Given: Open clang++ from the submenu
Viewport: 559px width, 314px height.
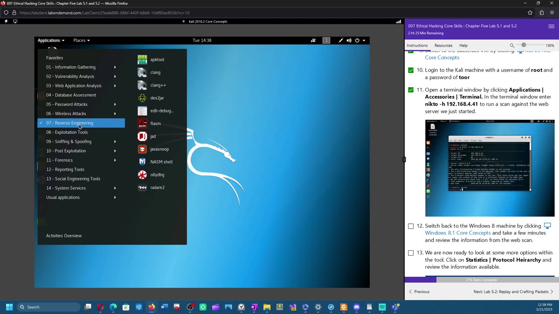Looking at the screenshot, I should pyautogui.click(x=152, y=85).
